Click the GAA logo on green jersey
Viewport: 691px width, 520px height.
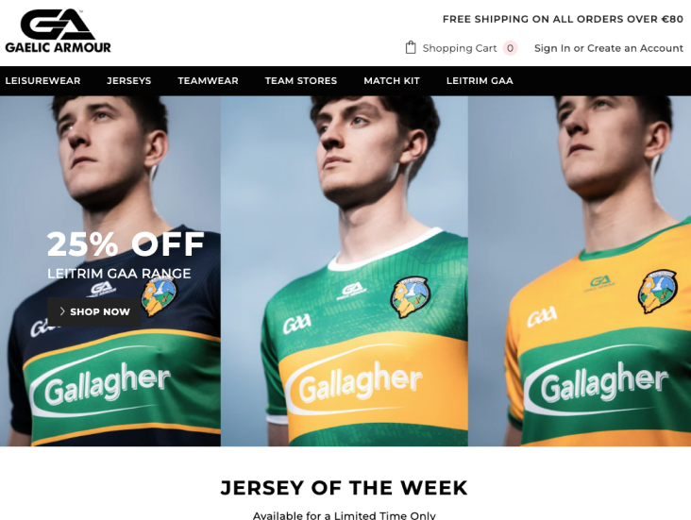pyautogui.click(x=296, y=324)
